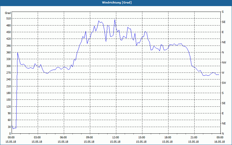This screenshot has width=232, height=145.
Task: Click the 15.05.18 date under 12:00
Action: click(115, 142)
